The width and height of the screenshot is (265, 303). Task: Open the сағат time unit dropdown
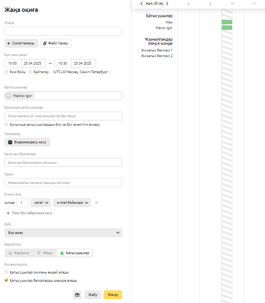[x=41, y=203]
